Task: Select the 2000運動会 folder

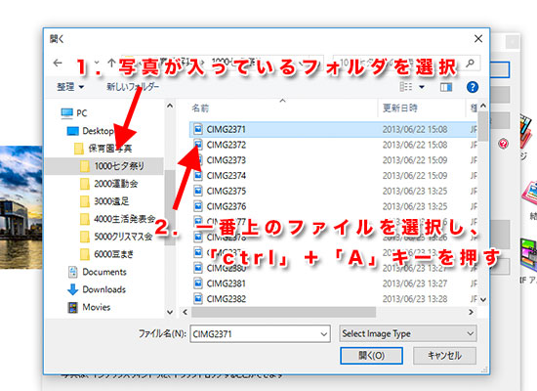Action: pos(116,184)
